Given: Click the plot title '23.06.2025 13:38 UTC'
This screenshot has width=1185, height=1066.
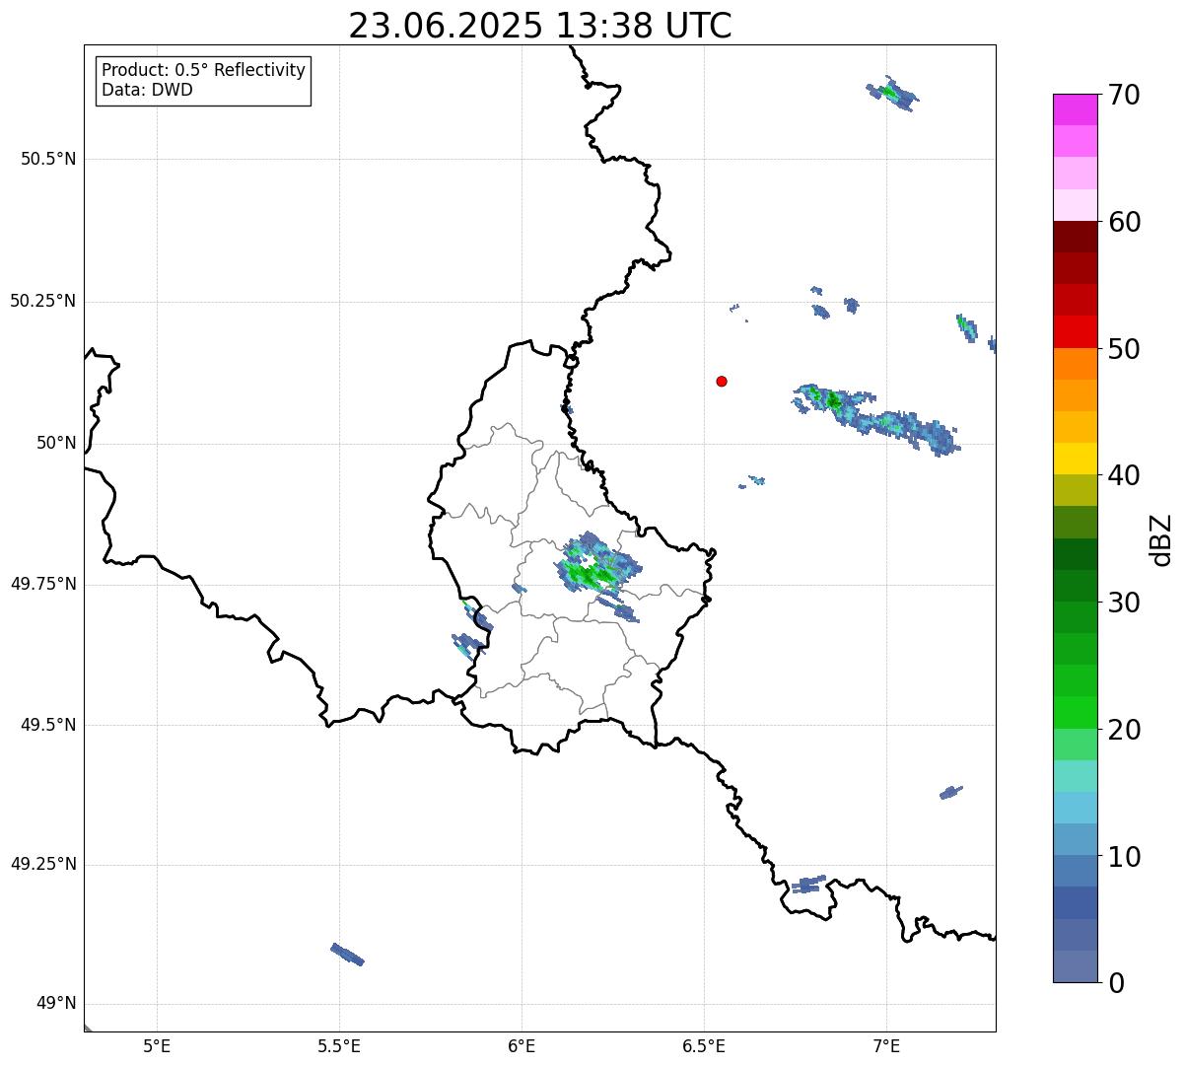Looking at the screenshot, I should point(540,26).
